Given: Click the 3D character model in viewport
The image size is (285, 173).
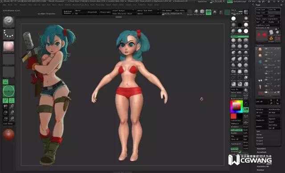Looking at the screenshot, I should coord(130,95).
